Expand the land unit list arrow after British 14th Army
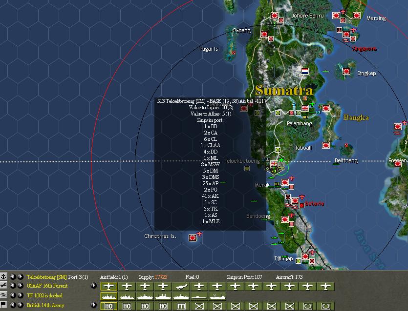This screenshot has width=408, height=311. (x=94, y=305)
